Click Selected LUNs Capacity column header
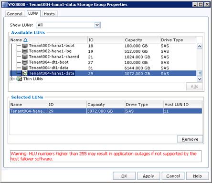This screenshot has width=212, height=184. coord(106,105)
